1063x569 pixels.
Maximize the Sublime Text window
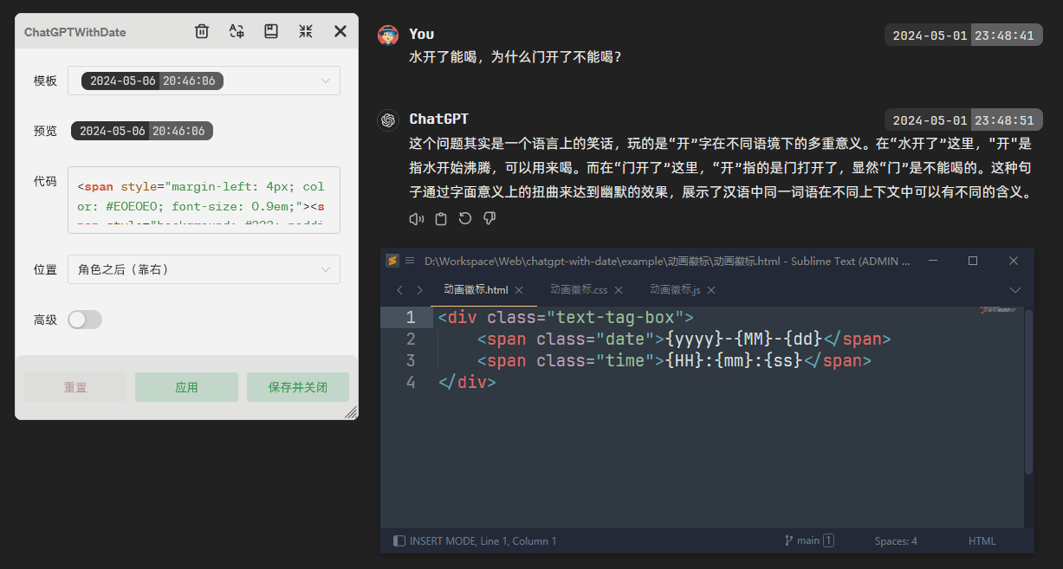coord(973,261)
